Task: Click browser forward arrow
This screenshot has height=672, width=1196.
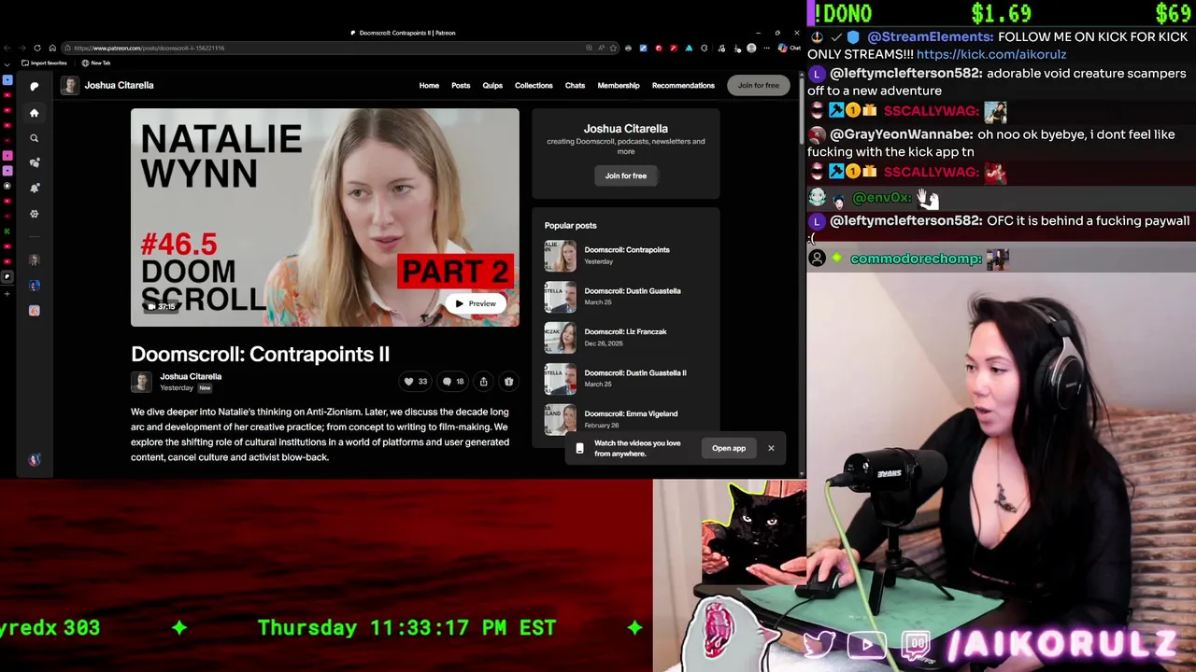Action: coord(22,48)
